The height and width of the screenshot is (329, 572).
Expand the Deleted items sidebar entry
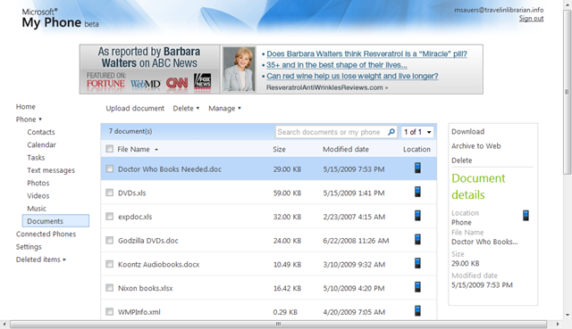pos(41,259)
